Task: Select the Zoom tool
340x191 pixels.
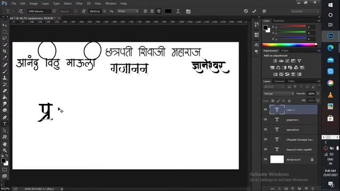Action: pyautogui.click(x=5, y=150)
